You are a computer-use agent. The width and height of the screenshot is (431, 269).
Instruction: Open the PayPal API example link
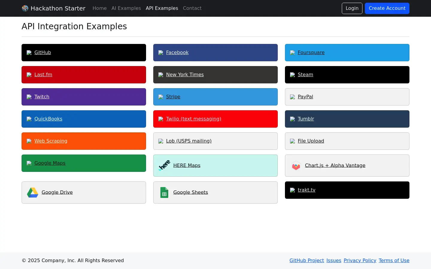tap(305, 97)
